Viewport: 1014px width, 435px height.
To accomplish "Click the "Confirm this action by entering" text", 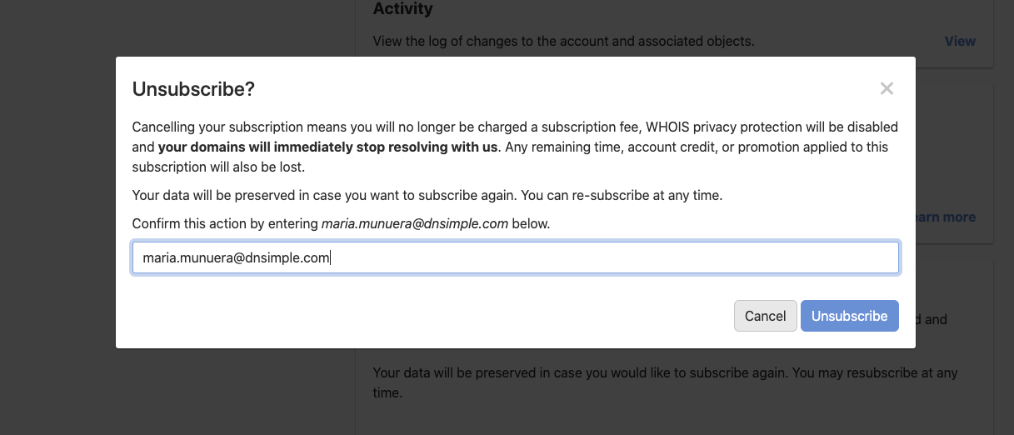I will pos(225,224).
